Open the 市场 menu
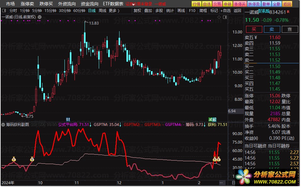 (x=10, y=4)
